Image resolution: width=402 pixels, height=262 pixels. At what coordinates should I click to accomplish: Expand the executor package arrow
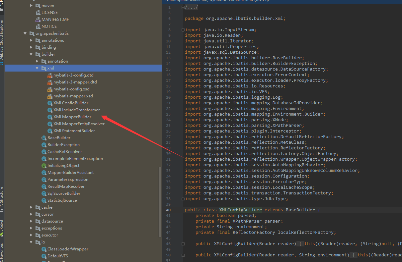coord(31,235)
